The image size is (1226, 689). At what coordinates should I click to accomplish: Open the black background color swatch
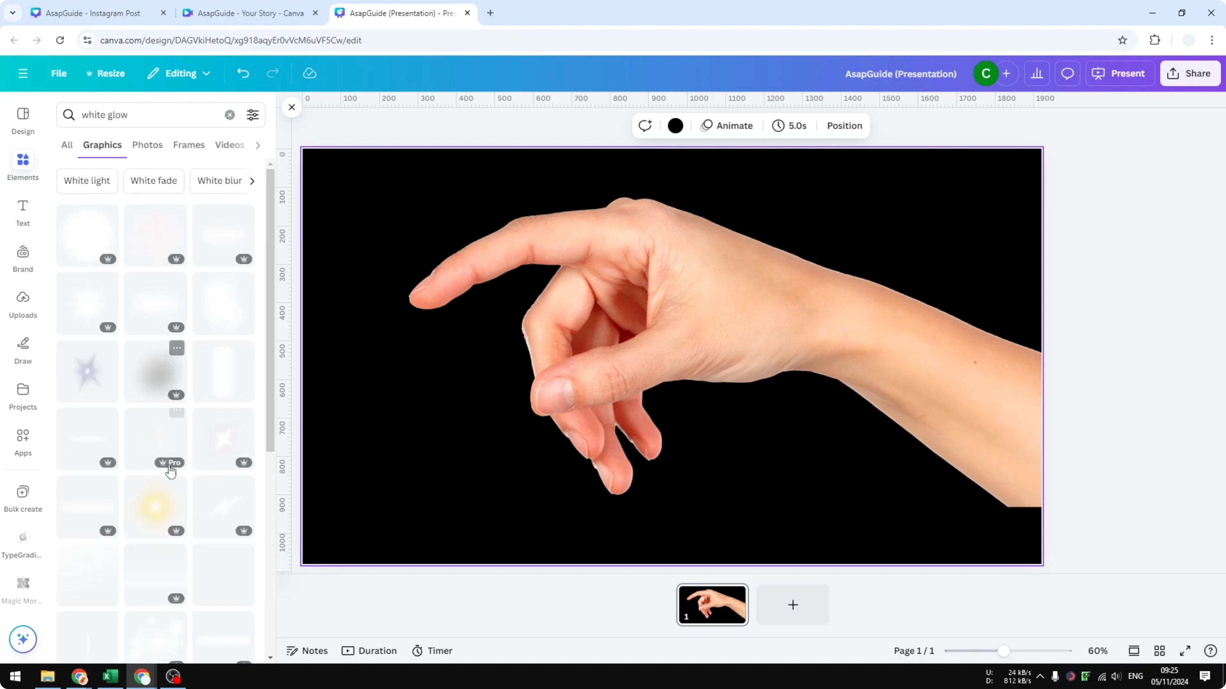point(676,125)
